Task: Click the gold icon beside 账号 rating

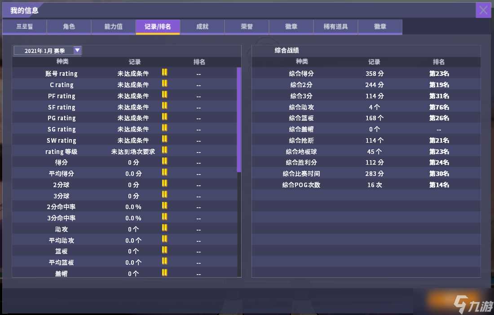Action: click(x=164, y=73)
